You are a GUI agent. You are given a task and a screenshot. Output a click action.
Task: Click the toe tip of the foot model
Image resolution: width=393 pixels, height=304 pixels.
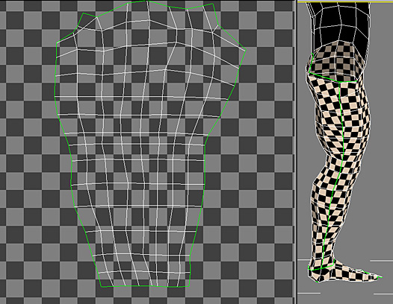(380, 276)
